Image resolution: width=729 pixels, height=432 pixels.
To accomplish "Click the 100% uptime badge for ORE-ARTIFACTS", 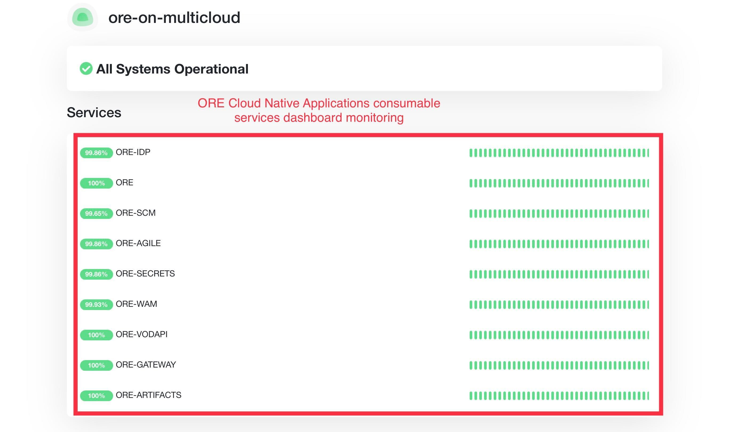I will [x=97, y=396].
